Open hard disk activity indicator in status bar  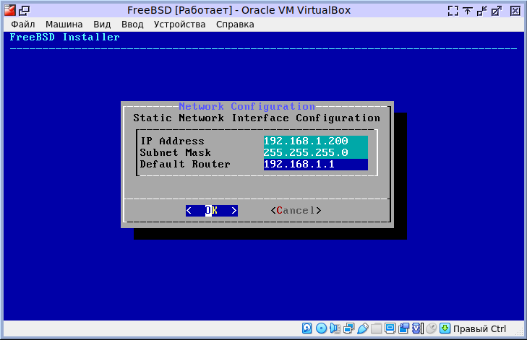(x=307, y=328)
